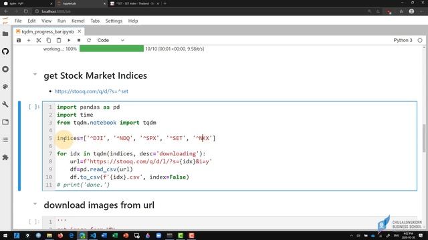Image resolution: width=428 pixels, height=240 pixels.
Task: Click the 'download images from url' heading
Action: [99, 205]
